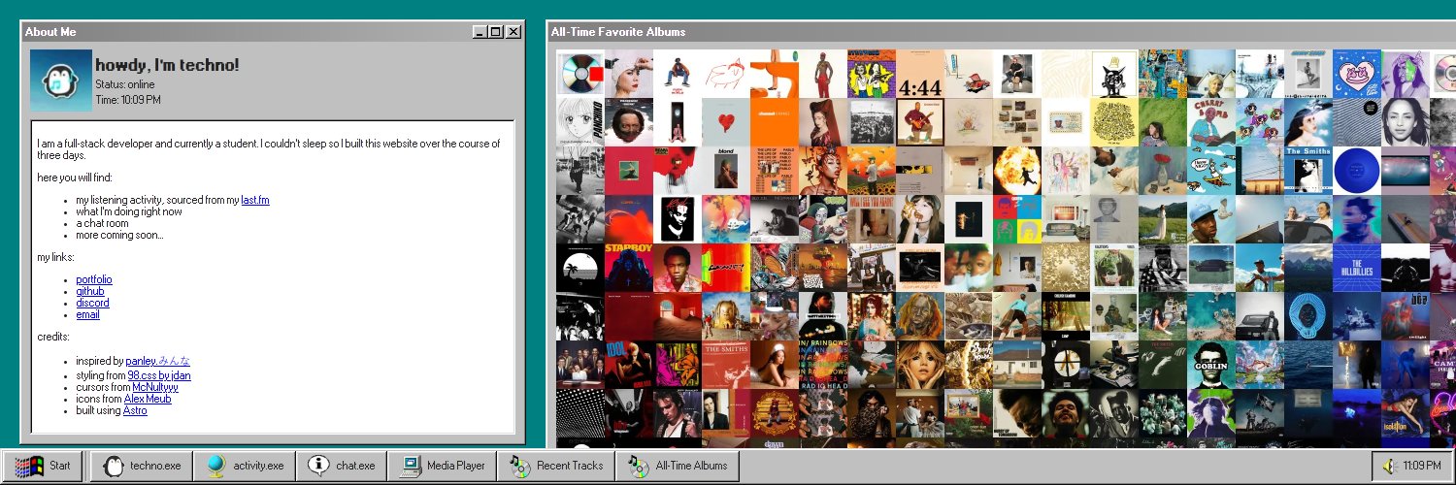This screenshot has height=485, width=1456.
Task: Click the 11:09 PM taskbar clock
Action: click(1421, 467)
